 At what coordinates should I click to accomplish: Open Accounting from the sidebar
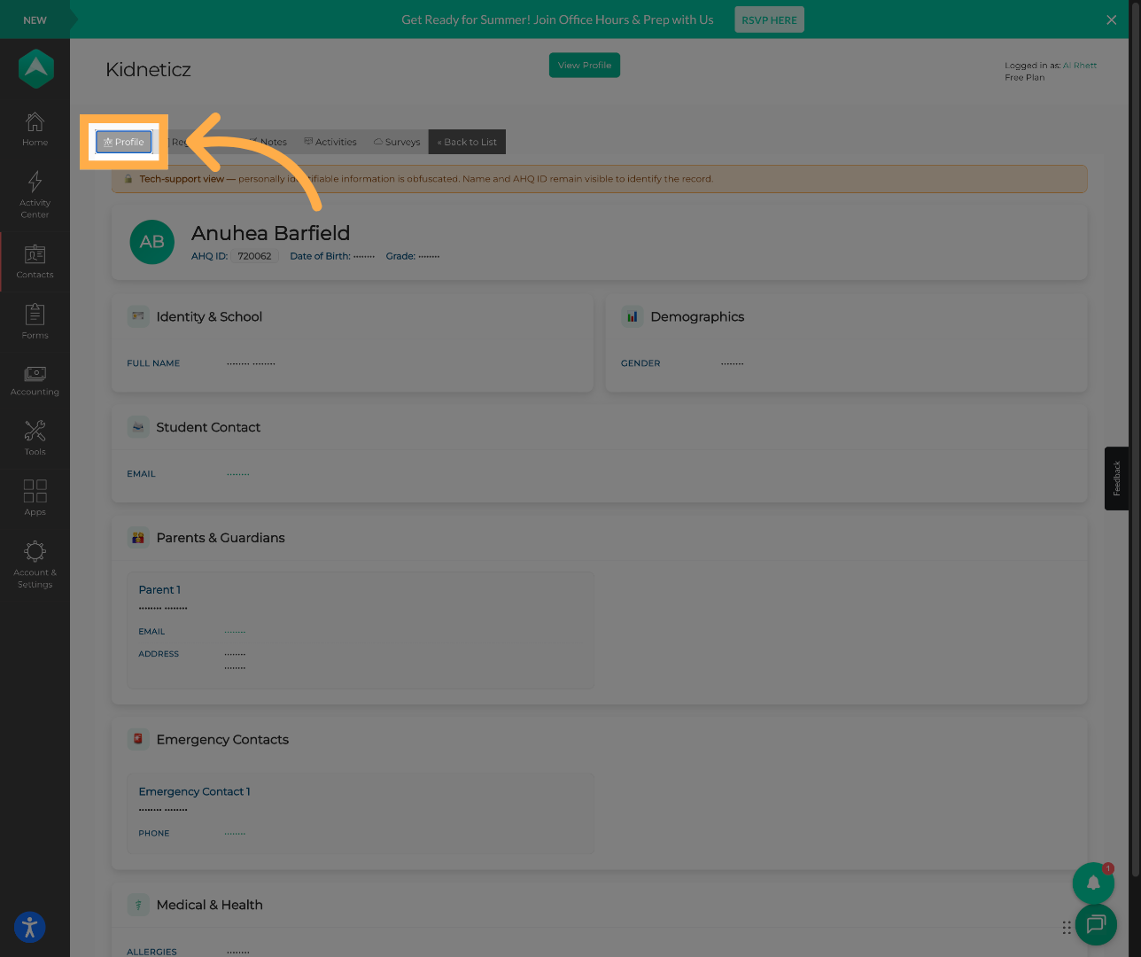[x=35, y=381]
